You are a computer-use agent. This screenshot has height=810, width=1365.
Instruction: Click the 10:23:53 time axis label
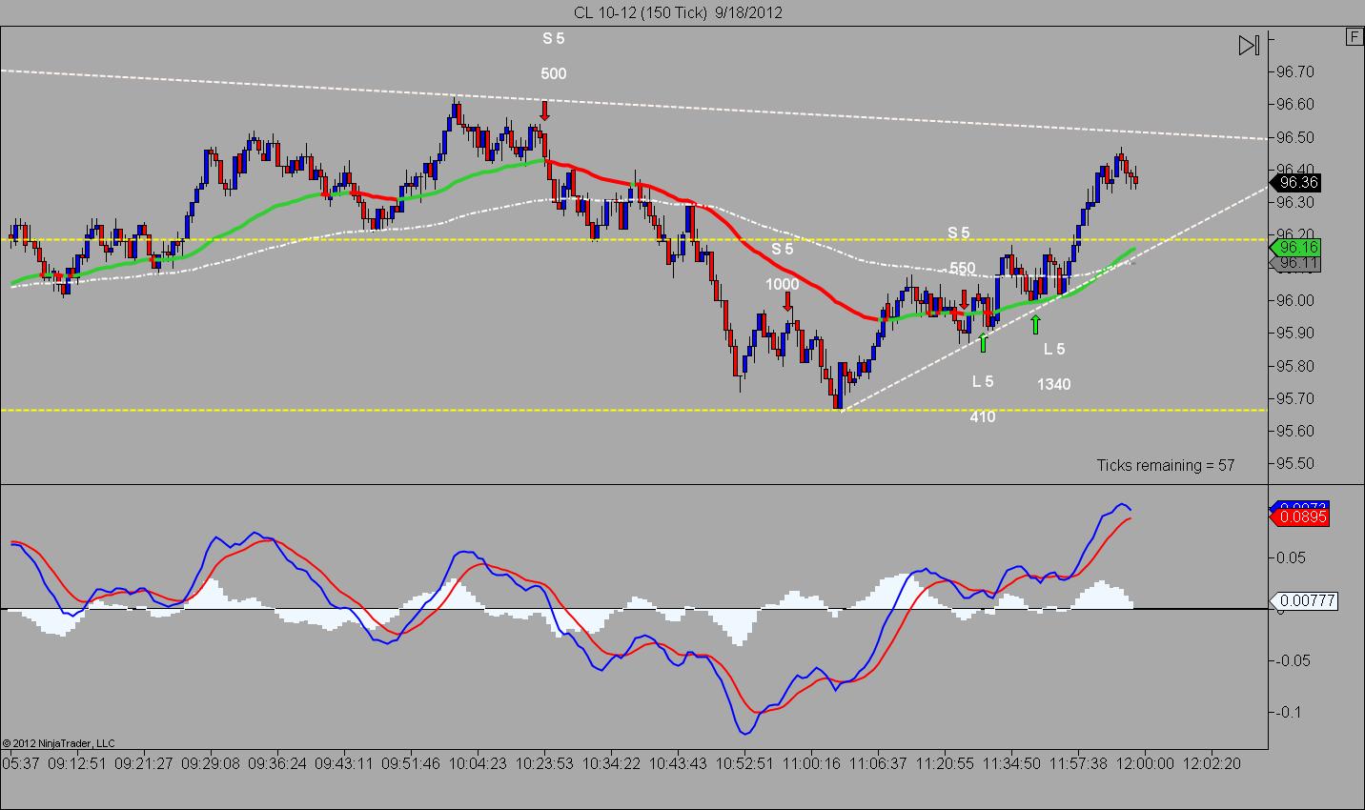(544, 763)
